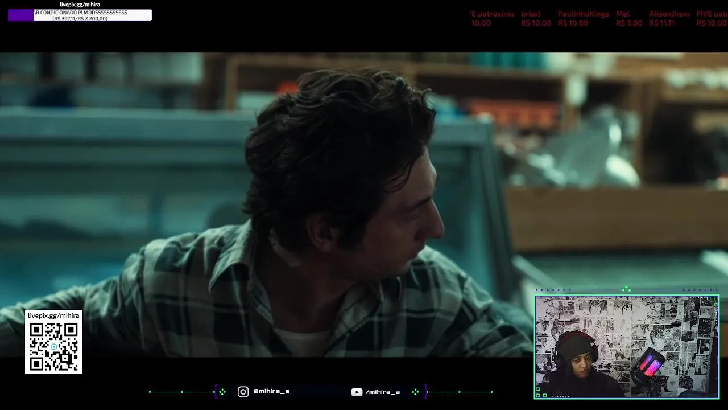Click donor name Mel in ticker
Screen dimensions: 728x410
coord(622,14)
